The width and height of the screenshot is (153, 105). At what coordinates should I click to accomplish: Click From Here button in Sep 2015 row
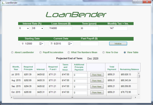[97, 87]
